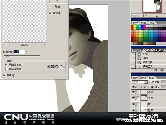Create new document from current history state
The width and height of the screenshot is (166, 125).
156,70
